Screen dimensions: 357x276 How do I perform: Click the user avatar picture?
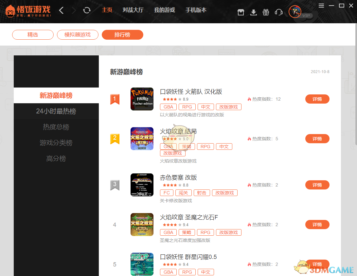click(x=295, y=11)
